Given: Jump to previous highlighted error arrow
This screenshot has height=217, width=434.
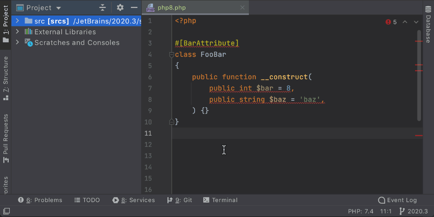Looking at the screenshot, I should [x=405, y=22].
